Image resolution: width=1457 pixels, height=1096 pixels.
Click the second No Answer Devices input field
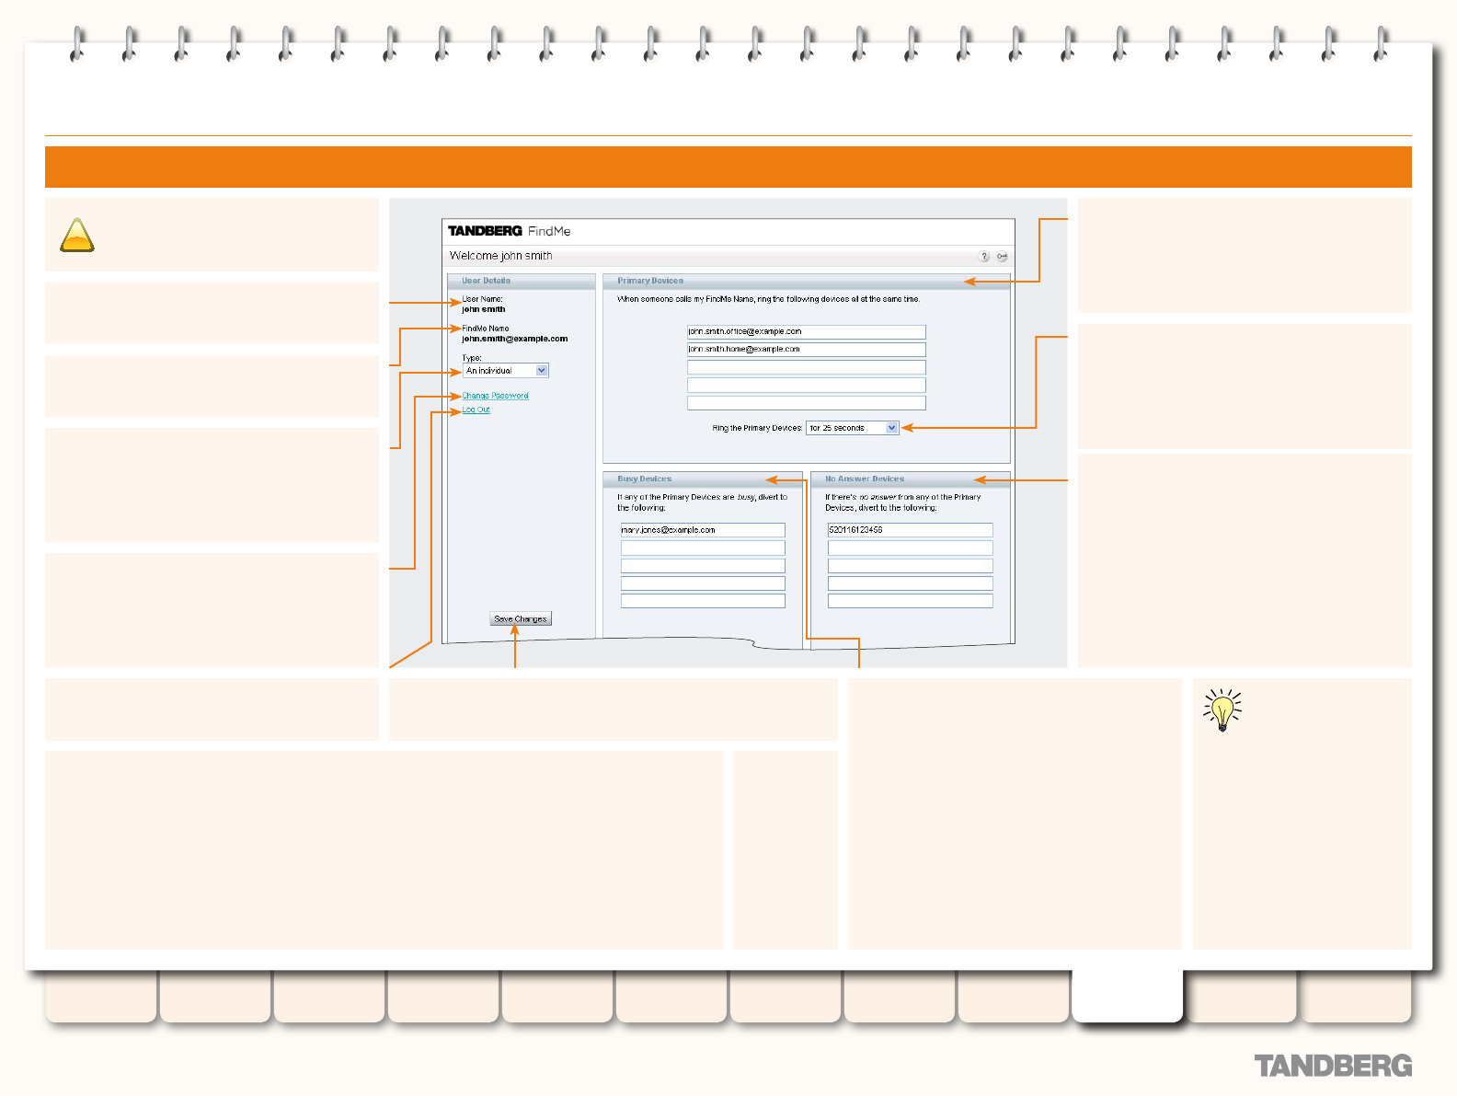click(x=911, y=548)
